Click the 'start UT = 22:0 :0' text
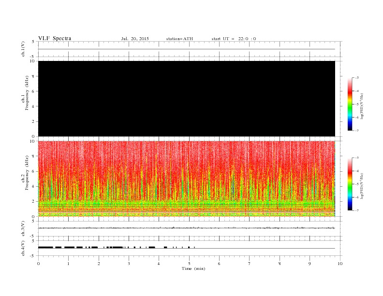383x296 pixels. pyautogui.click(x=234, y=39)
